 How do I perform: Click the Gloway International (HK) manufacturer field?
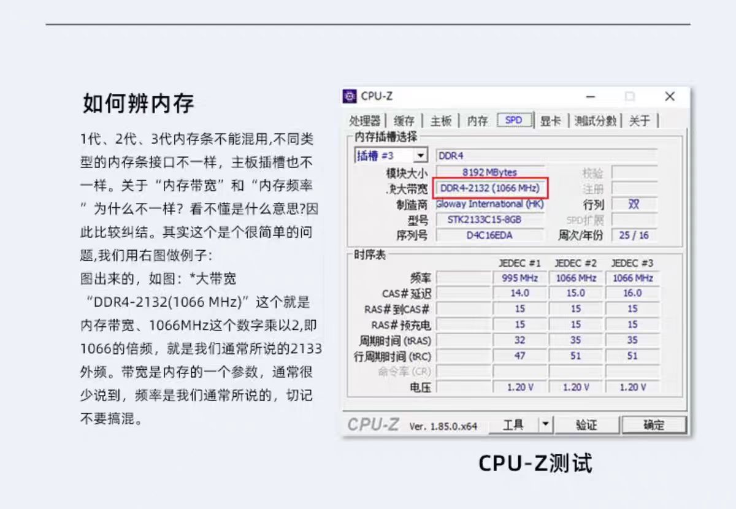tap(489, 204)
